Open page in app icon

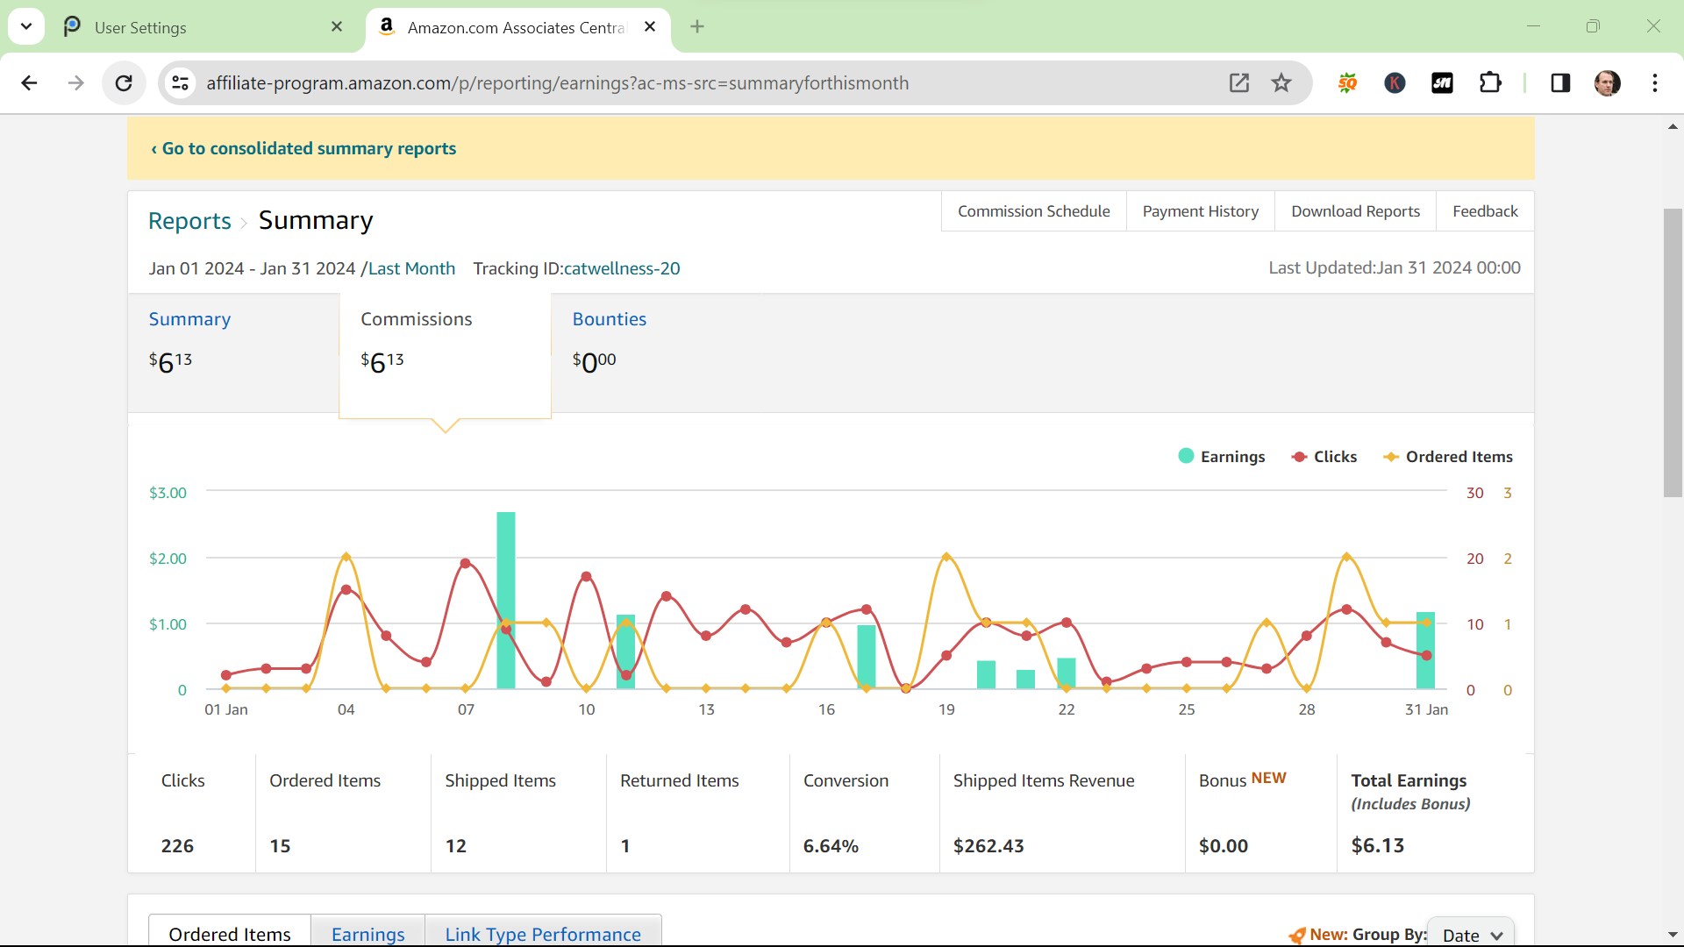point(1239,83)
